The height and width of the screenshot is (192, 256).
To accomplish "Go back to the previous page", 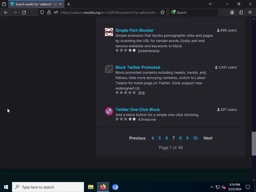I will tap(6, 12).
